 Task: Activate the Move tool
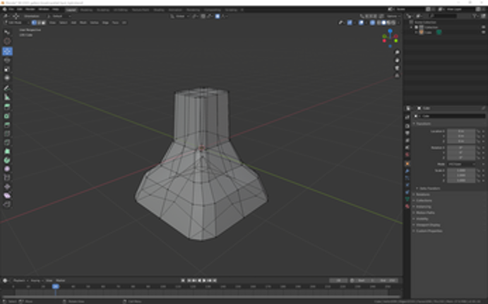pyautogui.click(x=7, y=51)
